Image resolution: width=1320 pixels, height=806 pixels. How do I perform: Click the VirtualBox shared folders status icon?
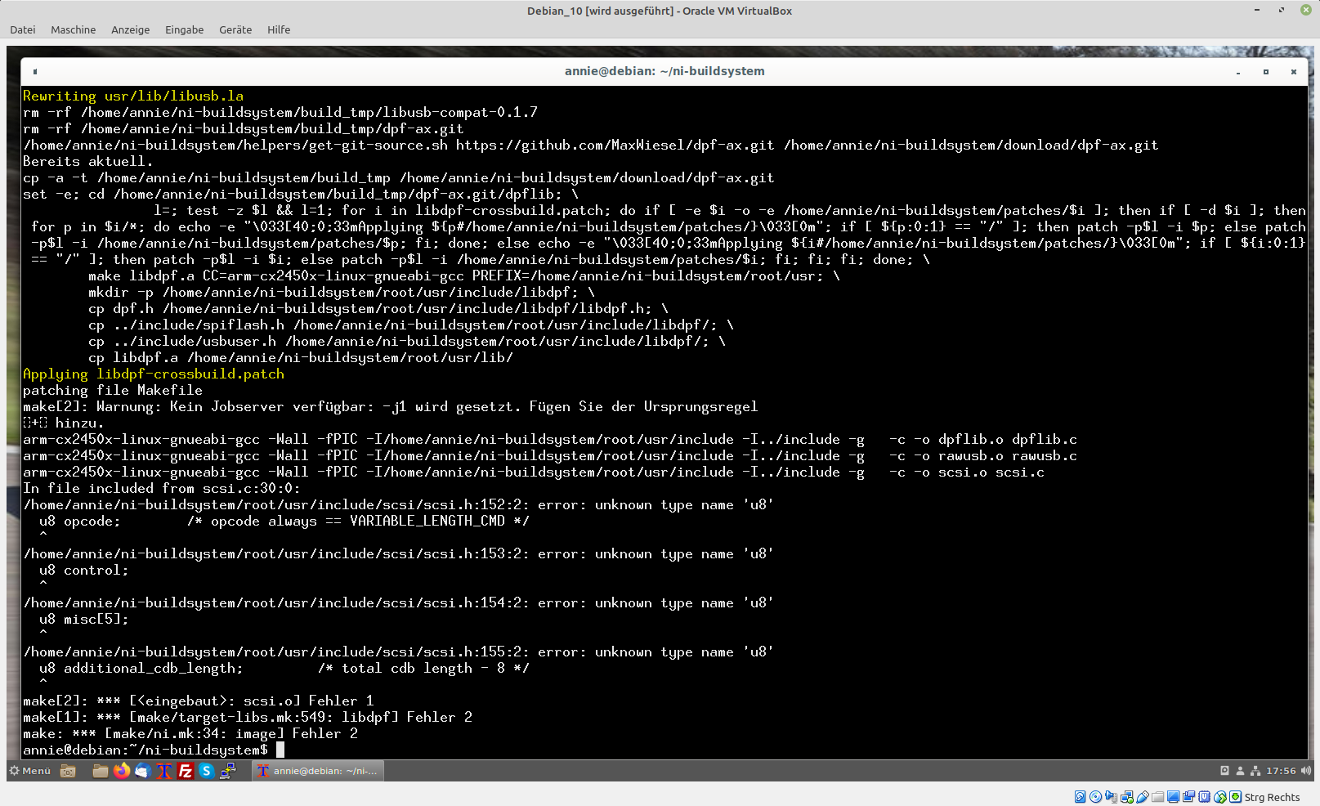pos(1158,797)
